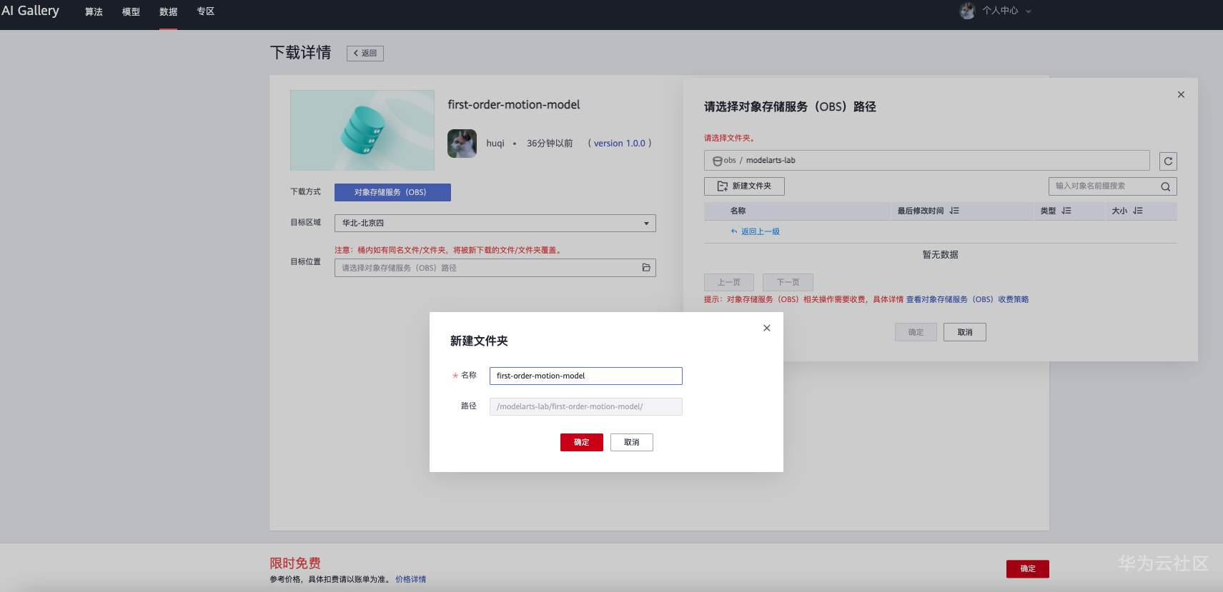This screenshot has height=592, width=1223.
Task: Click the first-order-motion-model title
Action: (x=514, y=104)
